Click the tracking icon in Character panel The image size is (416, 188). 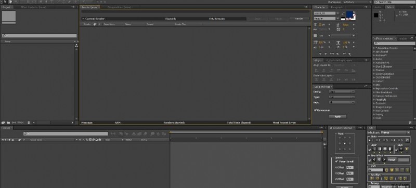(338, 29)
